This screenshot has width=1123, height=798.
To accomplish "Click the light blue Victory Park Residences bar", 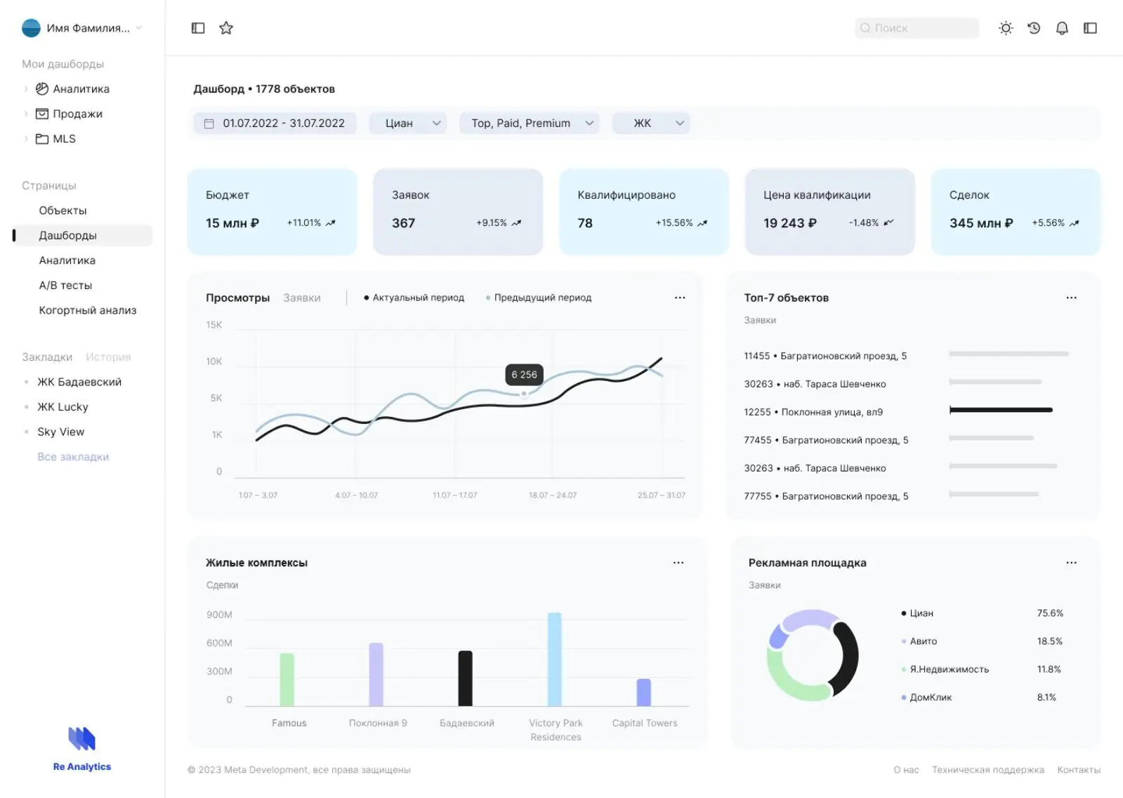I will pos(555,659).
